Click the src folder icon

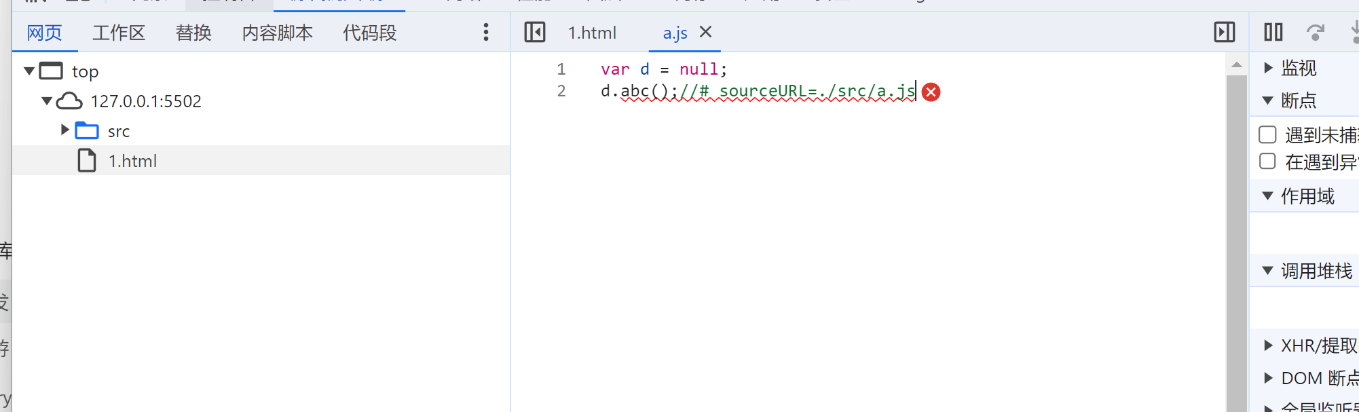(x=87, y=130)
